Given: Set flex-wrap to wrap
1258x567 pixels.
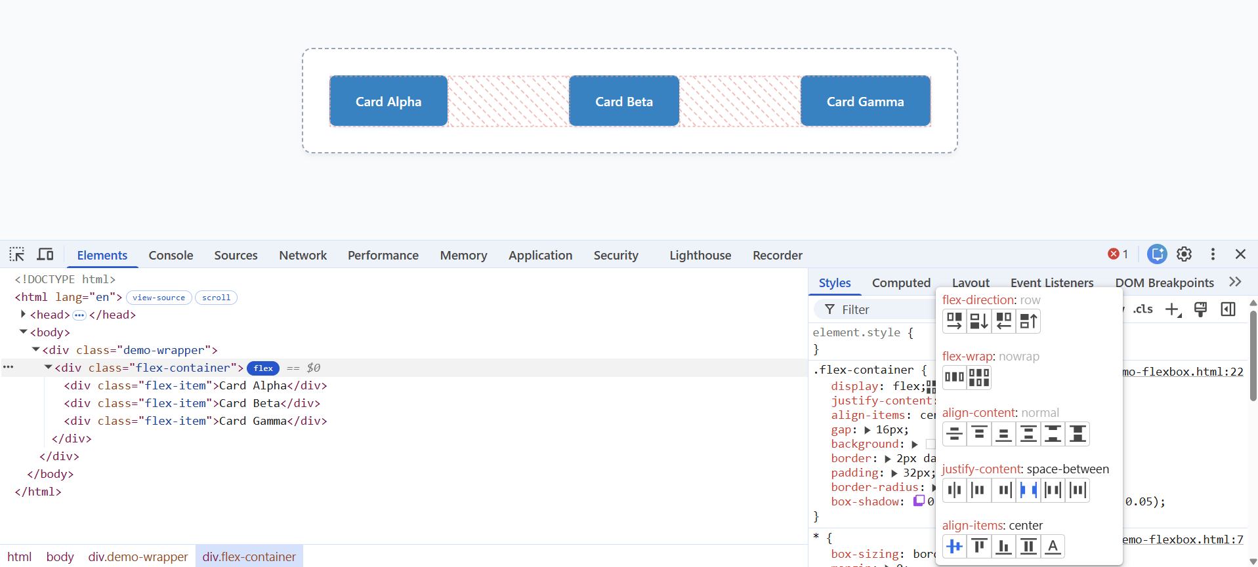Looking at the screenshot, I should (x=979, y=378).
